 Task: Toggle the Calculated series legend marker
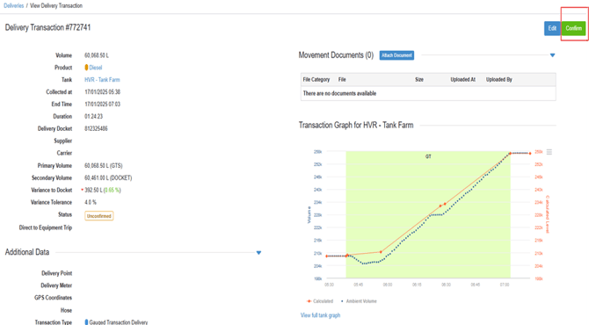point(309,301)
